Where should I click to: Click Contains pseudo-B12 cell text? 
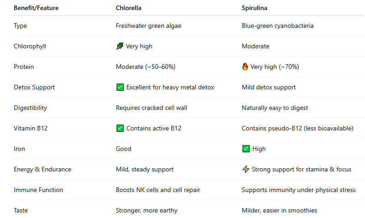point(297,129)
